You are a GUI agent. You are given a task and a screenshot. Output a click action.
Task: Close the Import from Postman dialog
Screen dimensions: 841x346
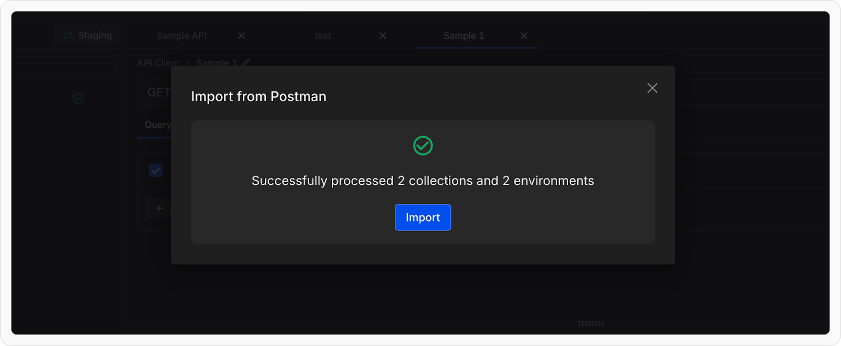pos(652,88)
